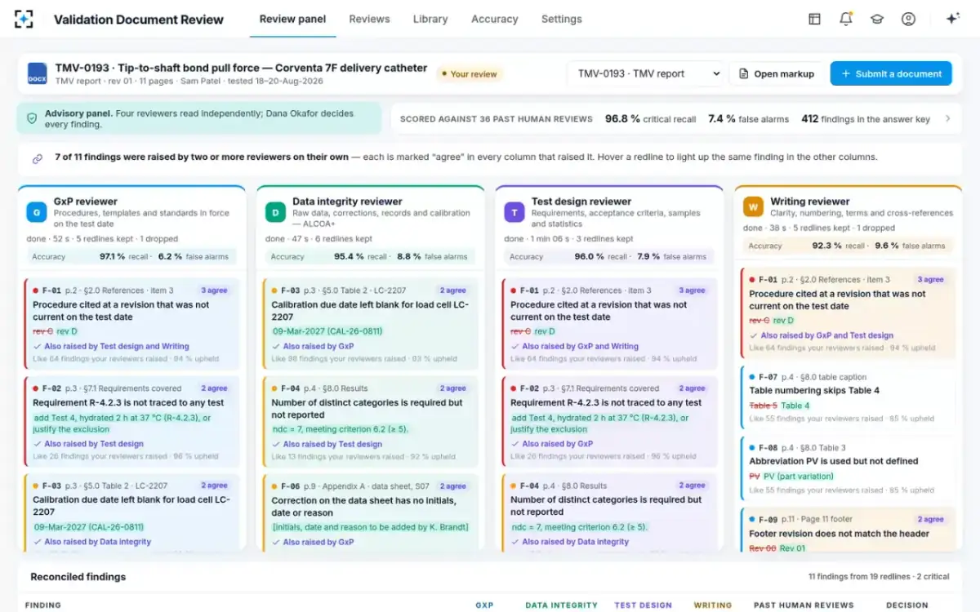The width and height of the screenshot is (980, 612).
Task: Click the DOCX file icon for TMV-0193
Action: coord(38,73)
